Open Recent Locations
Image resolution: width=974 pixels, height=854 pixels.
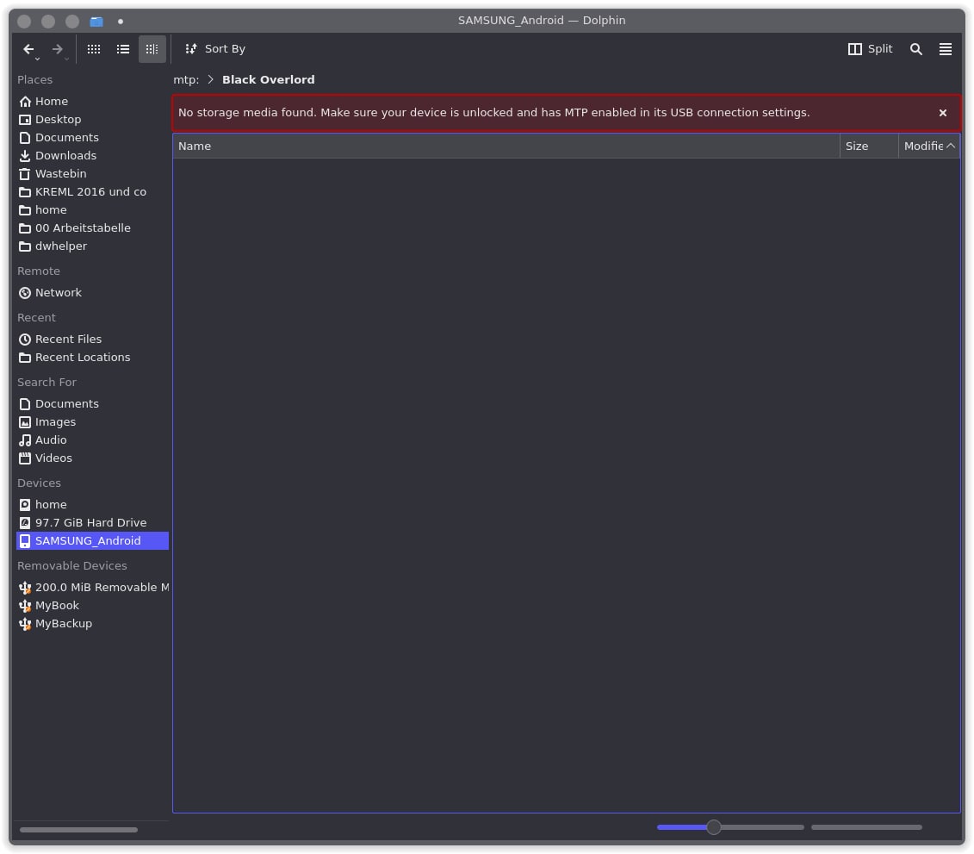click(x=92, y=358)
